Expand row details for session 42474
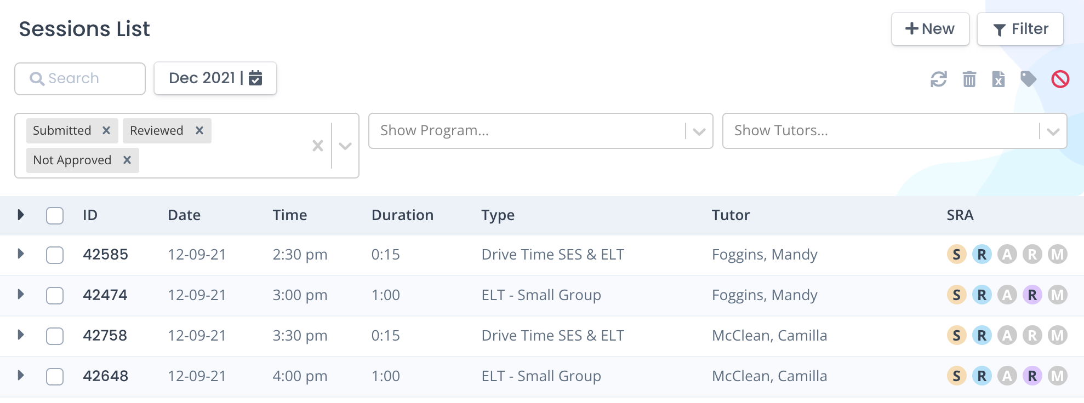 pos(21,294)
